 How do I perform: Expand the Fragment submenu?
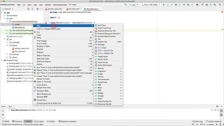[108, 71]
